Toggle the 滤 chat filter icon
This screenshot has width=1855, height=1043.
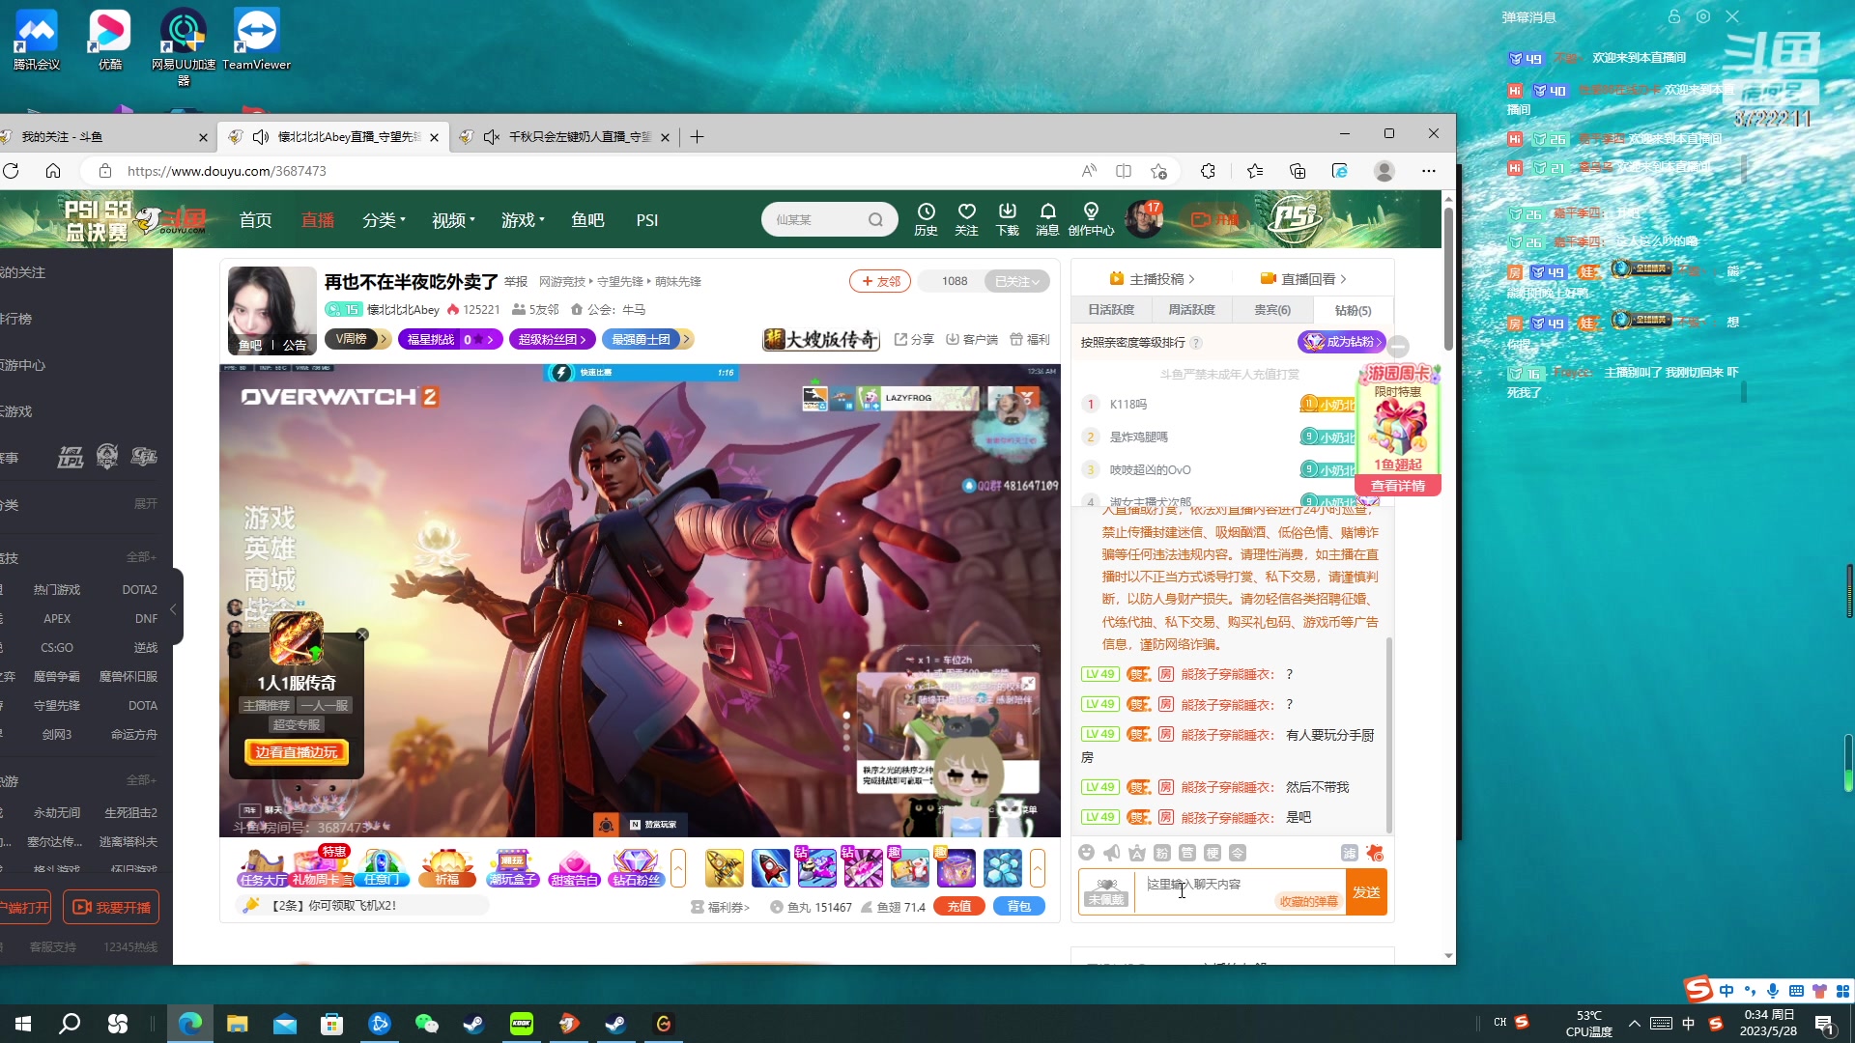pos(1350,853)
